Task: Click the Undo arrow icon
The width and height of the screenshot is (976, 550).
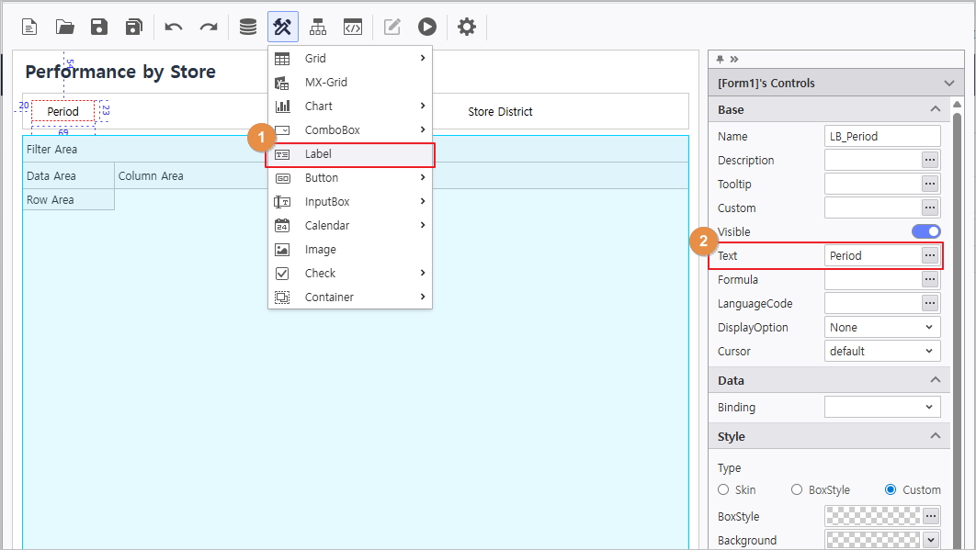Action: pos(174,27)
